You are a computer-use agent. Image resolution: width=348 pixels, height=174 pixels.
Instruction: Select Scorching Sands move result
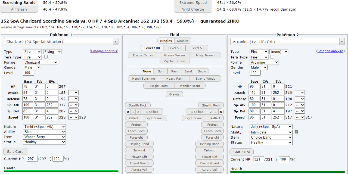point(19,3)
